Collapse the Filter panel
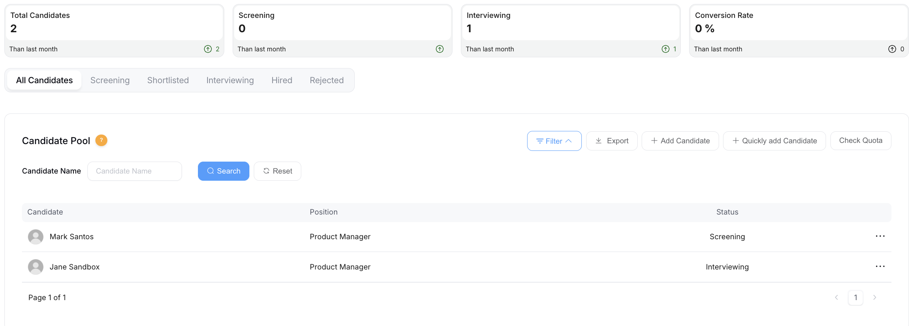 click(554, 141)
